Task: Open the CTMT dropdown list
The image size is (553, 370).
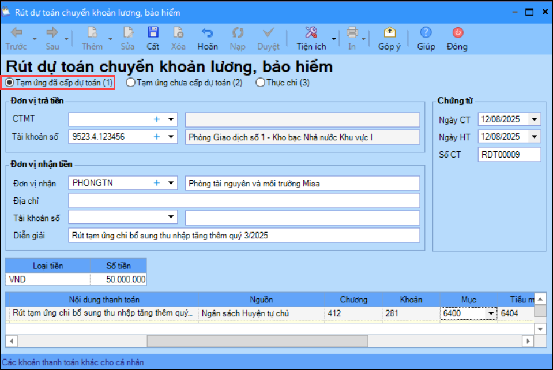Action: pyautogui.click(x=171, y=119)
